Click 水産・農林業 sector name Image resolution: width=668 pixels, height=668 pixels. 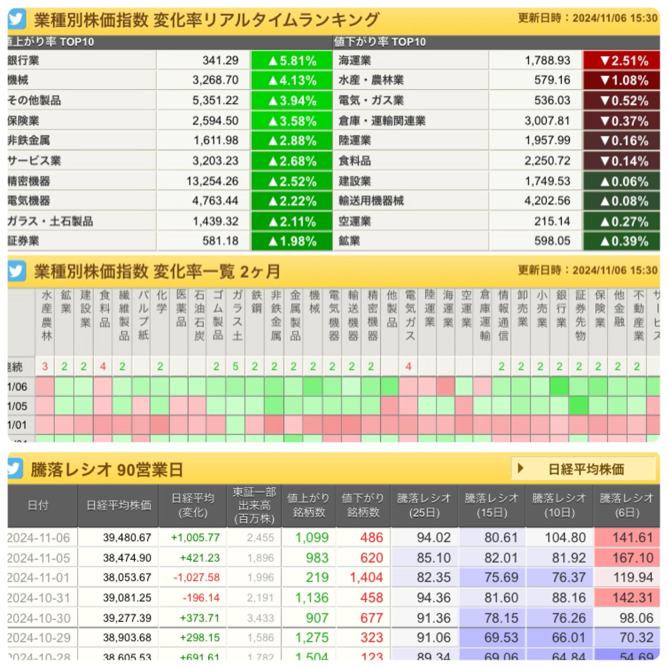(x=371, y=80)
